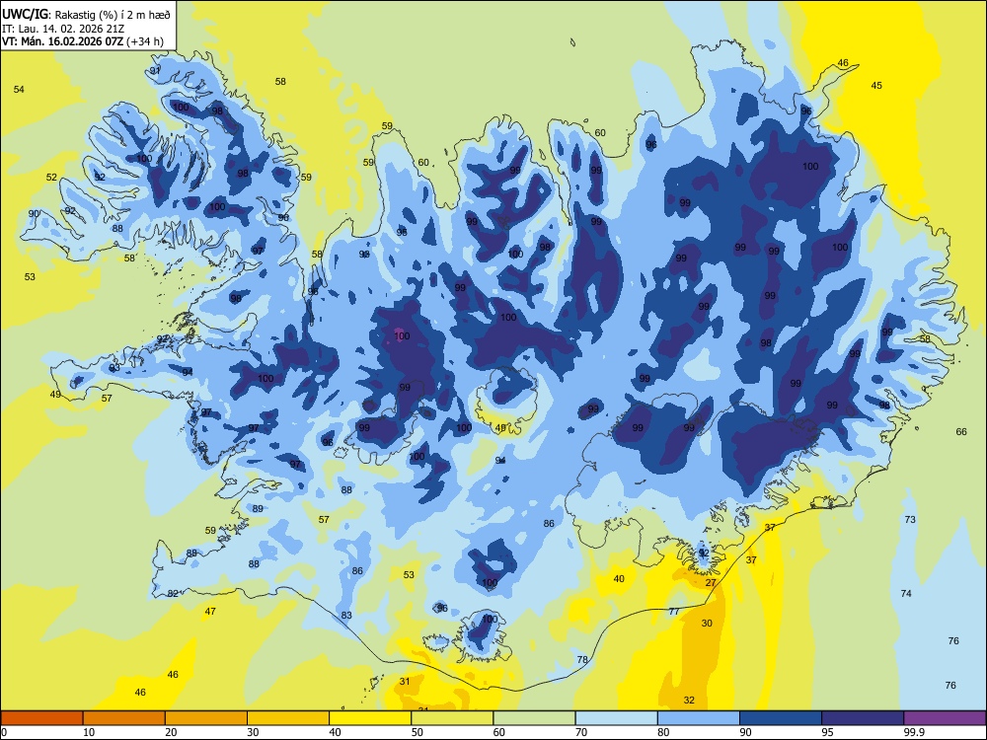
Task: Click the value '77' on the offshore contour line
Action: tap(674, 612)
